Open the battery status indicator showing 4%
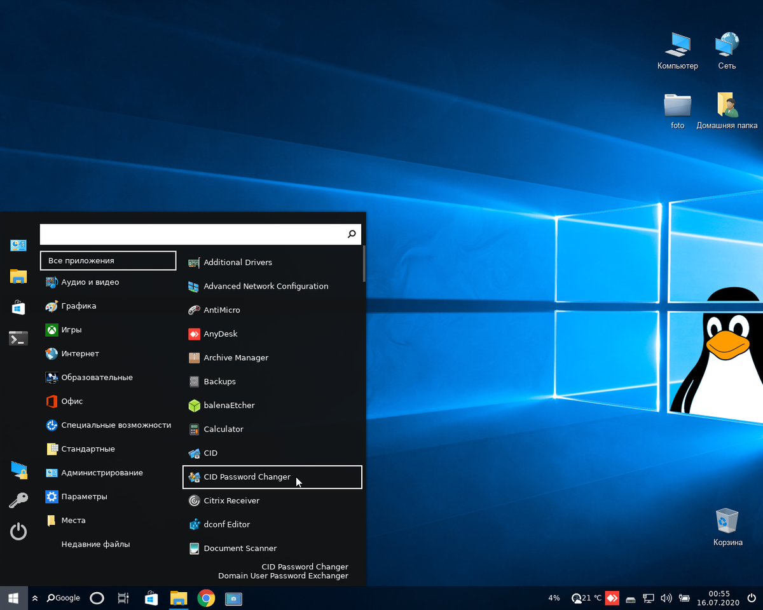Screen dimensions: 763x610 coord(554,598)
